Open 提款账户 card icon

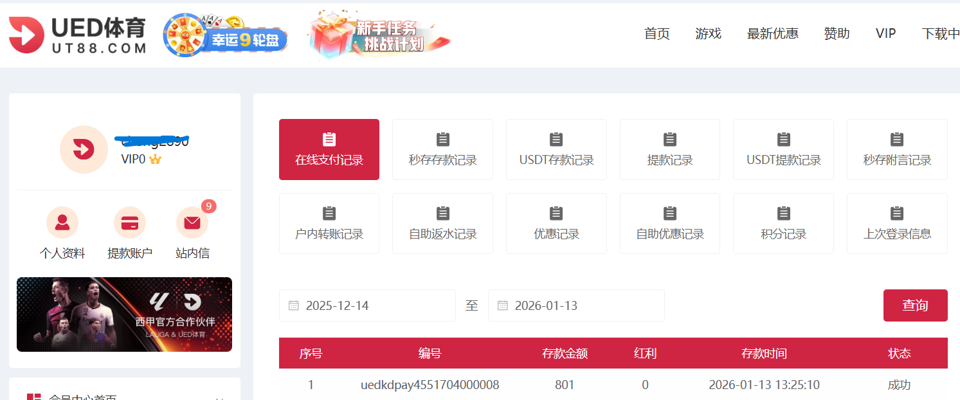[x=130, y=223]
